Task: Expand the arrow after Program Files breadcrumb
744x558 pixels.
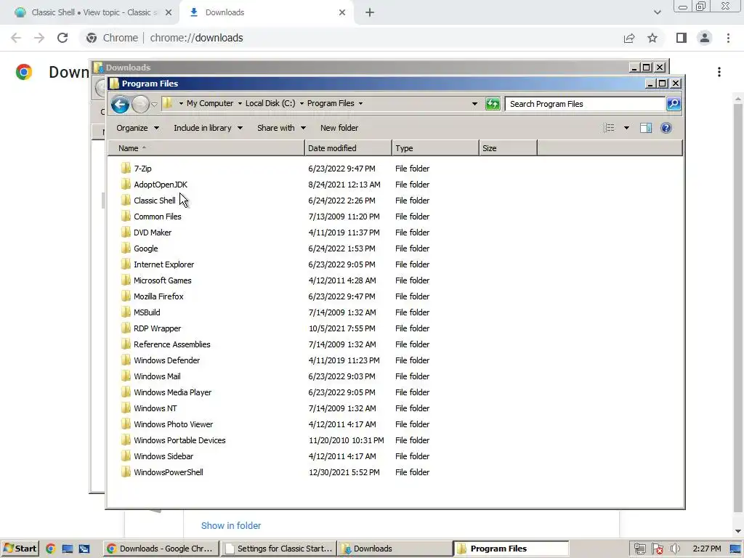Action: coord(360,103)
